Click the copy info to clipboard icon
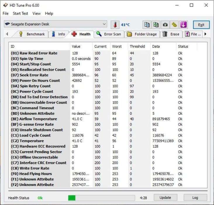214x205 pixels. click(147, 25)
